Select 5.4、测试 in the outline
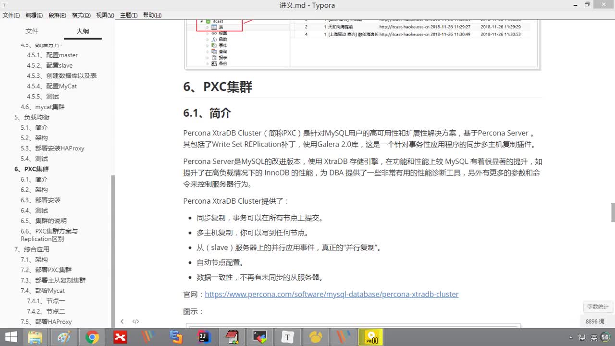The width and height of the screenshot is (615, 346). pos(34,159)
